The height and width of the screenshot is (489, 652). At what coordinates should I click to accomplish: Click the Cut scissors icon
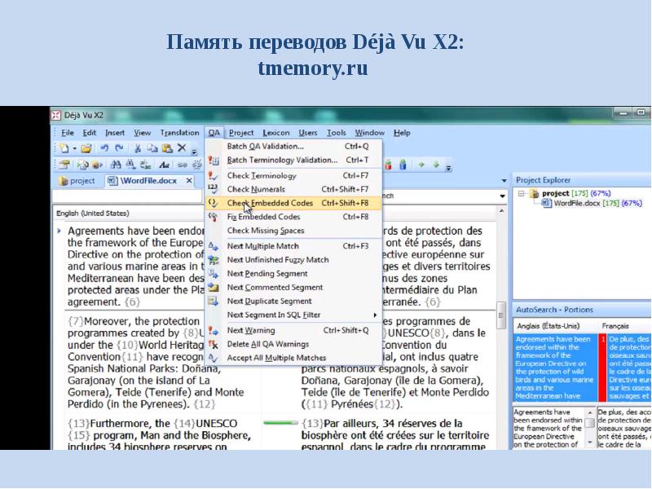coord(138,148)
